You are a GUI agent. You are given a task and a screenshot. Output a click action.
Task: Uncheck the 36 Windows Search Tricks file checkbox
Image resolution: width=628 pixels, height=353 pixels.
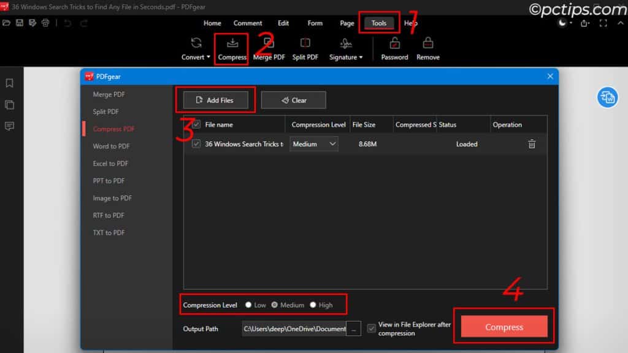(196, 144)
